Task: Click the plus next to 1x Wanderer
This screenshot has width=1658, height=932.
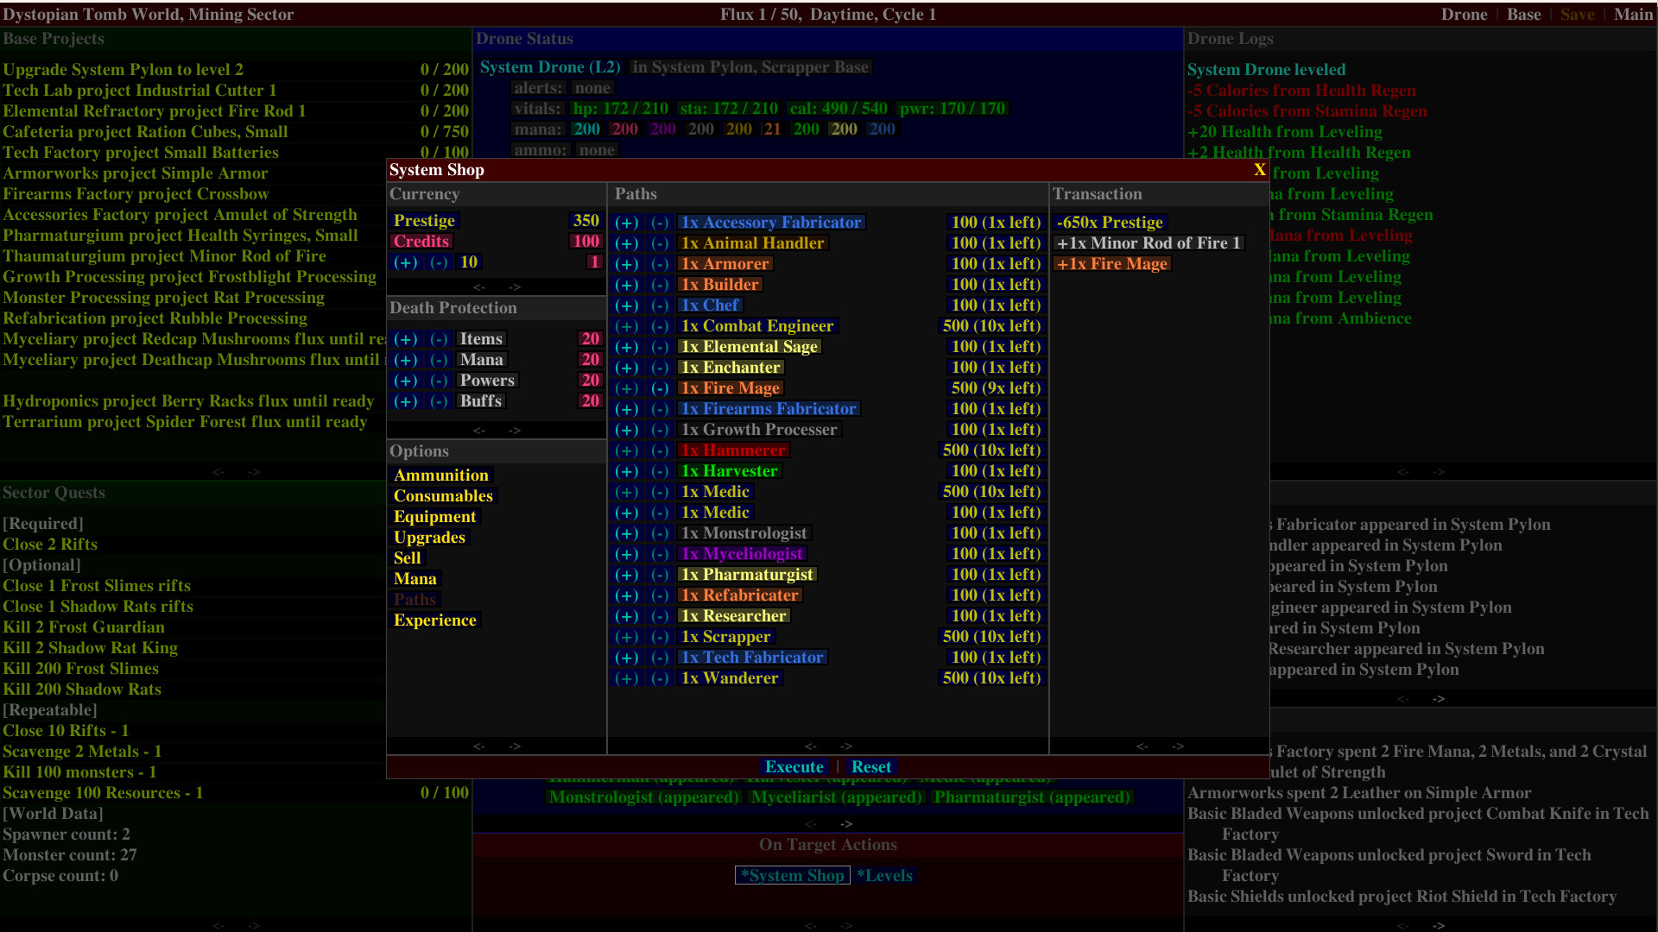Action: (x=627, y=678)
